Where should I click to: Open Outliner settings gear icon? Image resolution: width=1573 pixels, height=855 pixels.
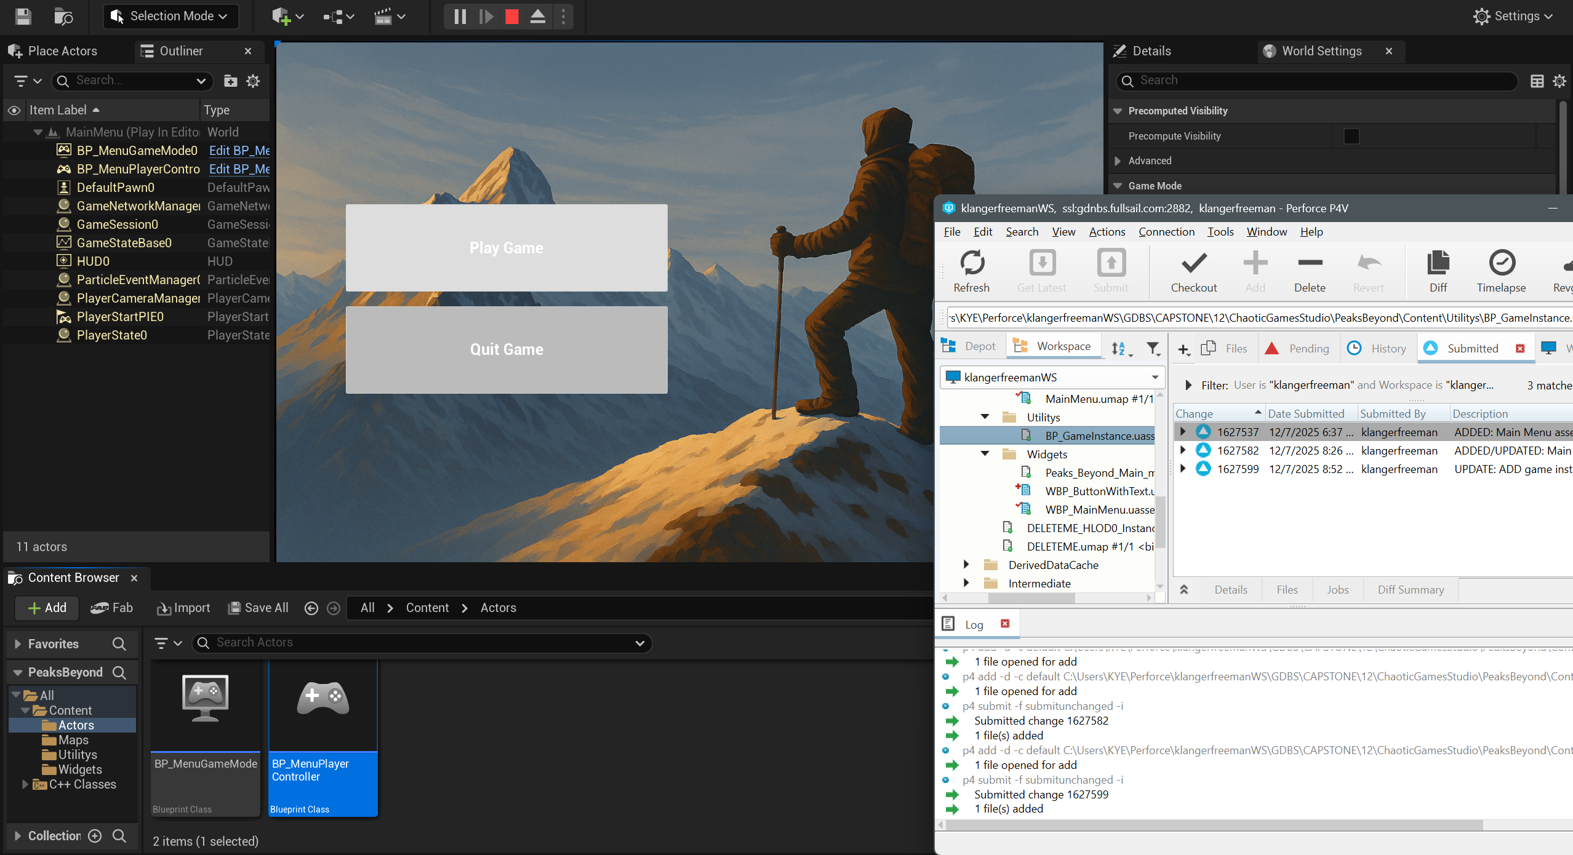click(253, 81)
